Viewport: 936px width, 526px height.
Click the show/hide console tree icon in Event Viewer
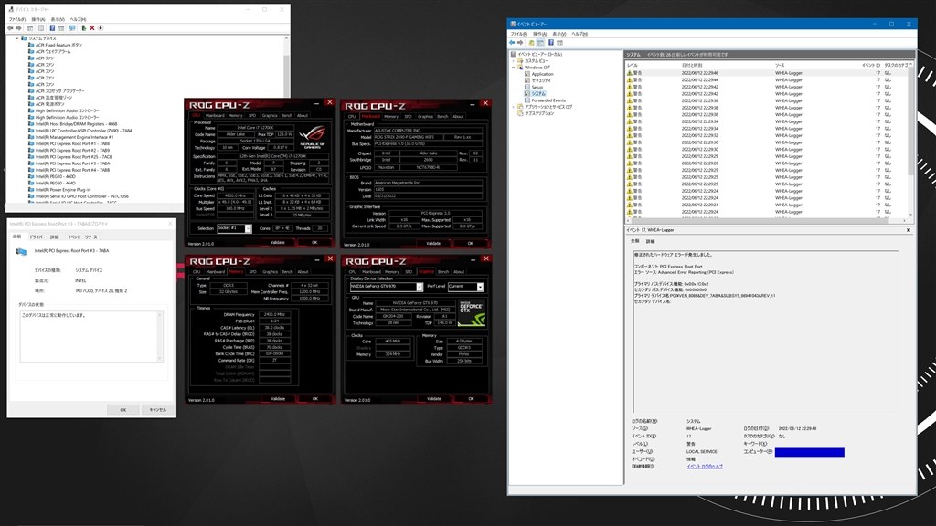[x=540, y=43]
